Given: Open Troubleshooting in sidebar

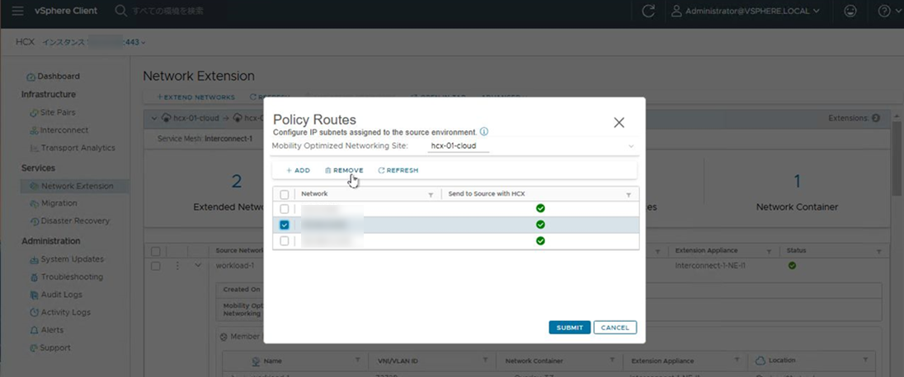Looking at the screenshot, I should pyautogui.click(x=66, y=277).
